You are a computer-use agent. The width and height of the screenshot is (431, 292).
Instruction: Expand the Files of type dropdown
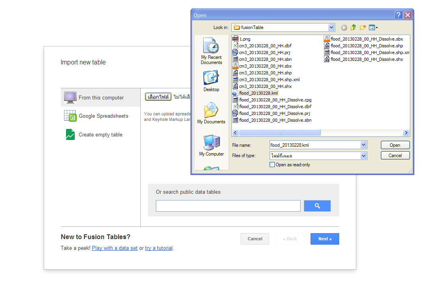(363, 156)
